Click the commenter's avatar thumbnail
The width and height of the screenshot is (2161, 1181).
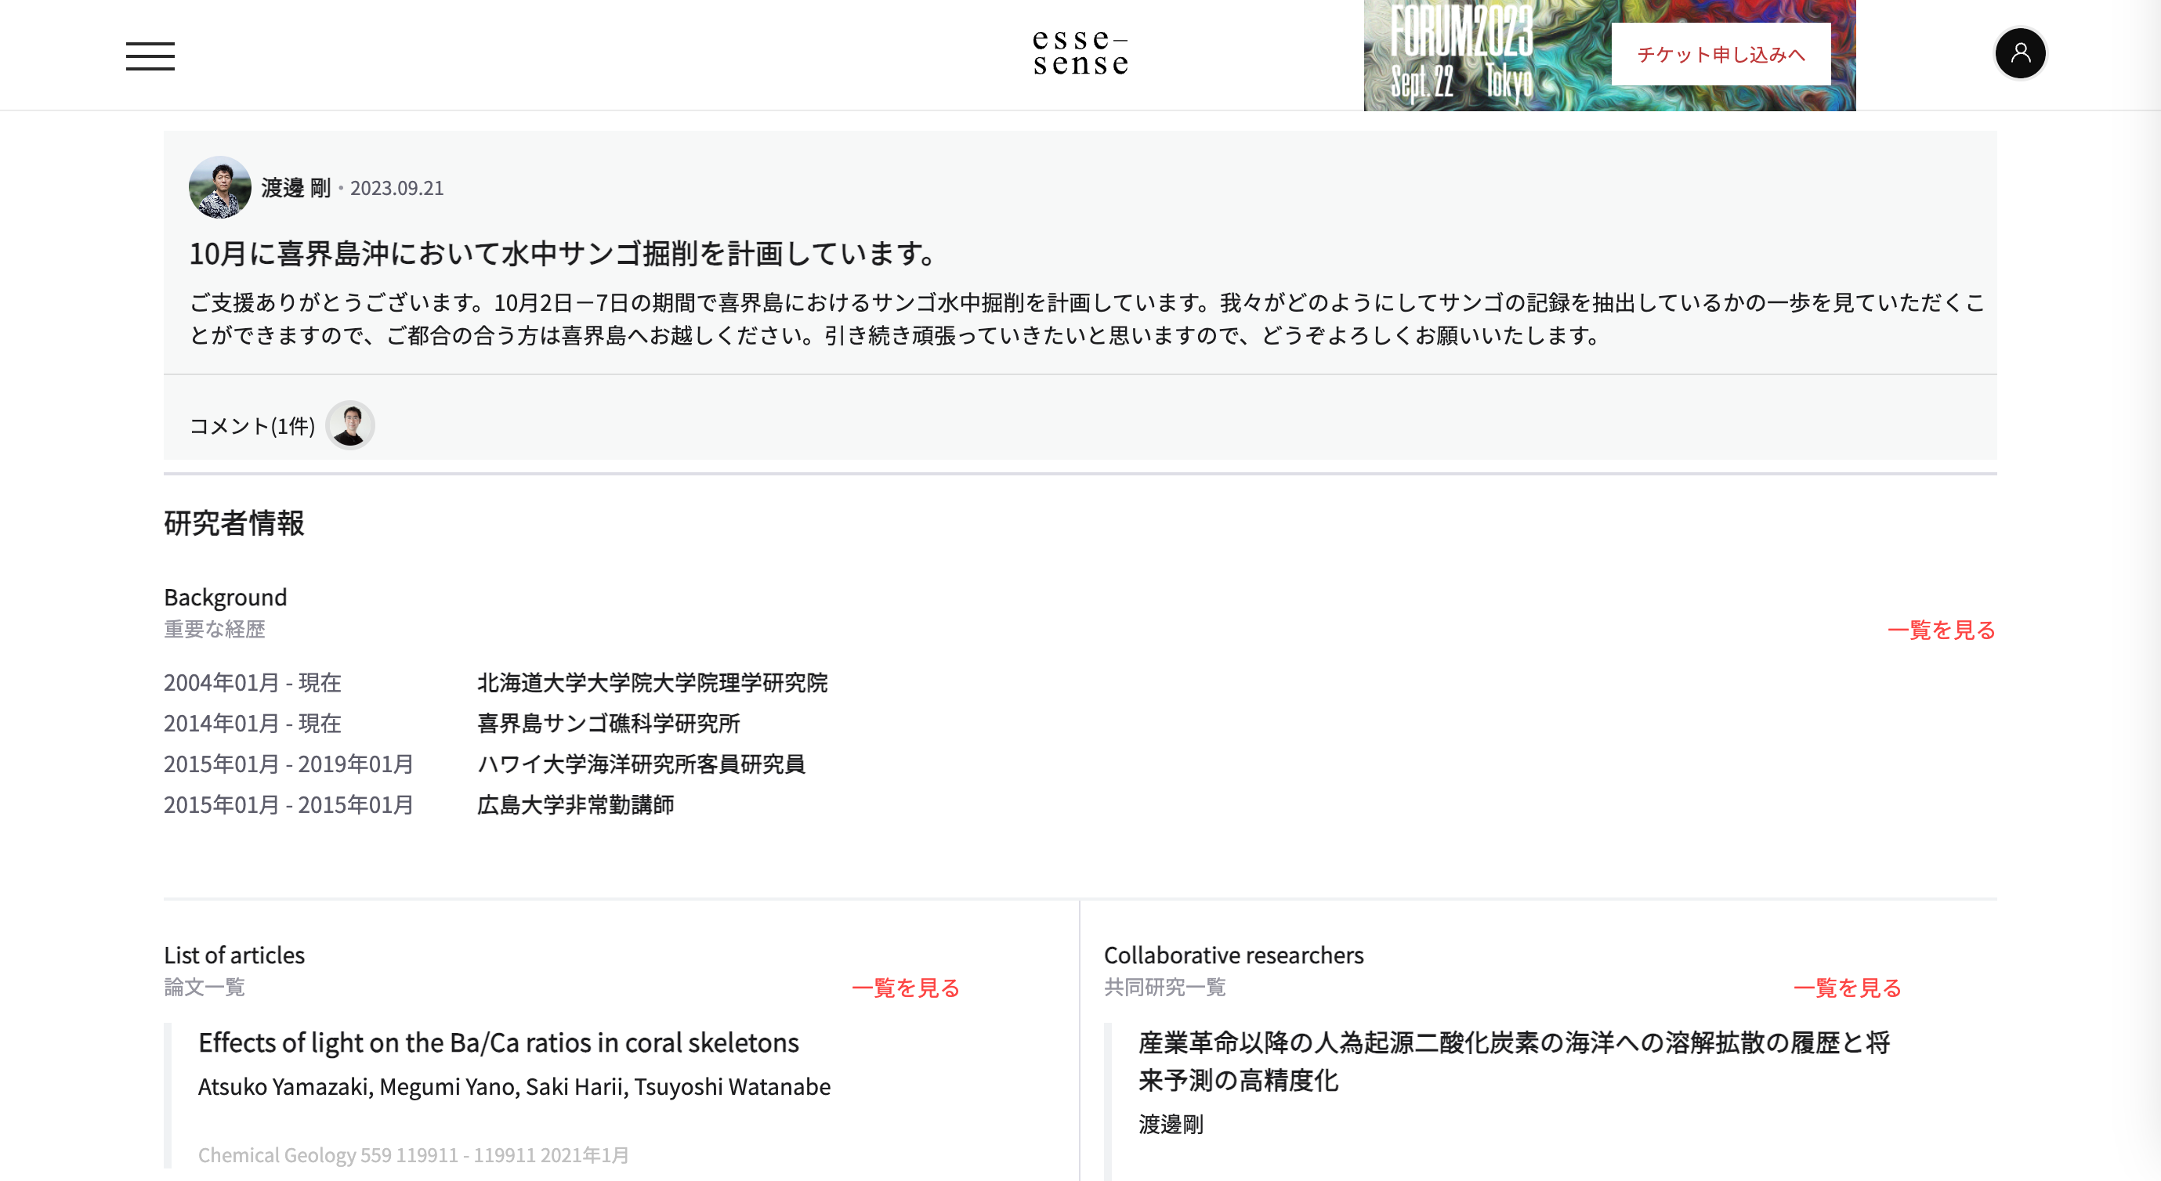pyautogui.click(x=351, y=425)
